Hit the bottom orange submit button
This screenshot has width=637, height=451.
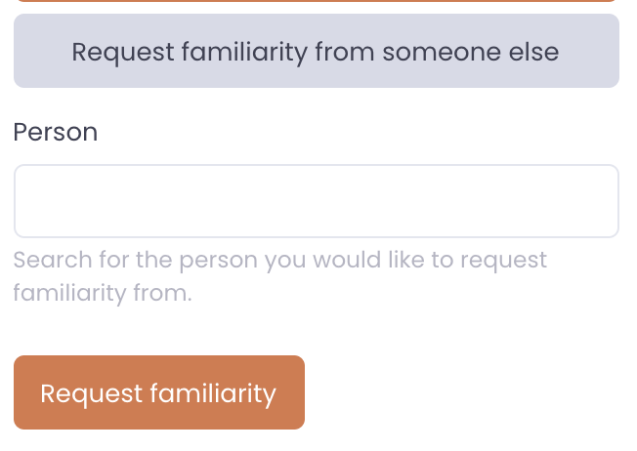pos(158,392)
